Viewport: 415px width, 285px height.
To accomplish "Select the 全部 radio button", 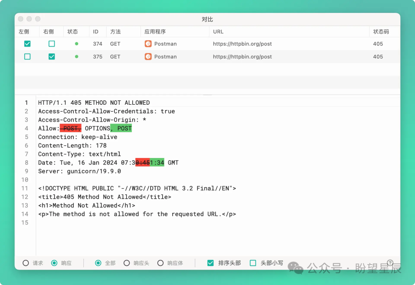I will (98, 263).
